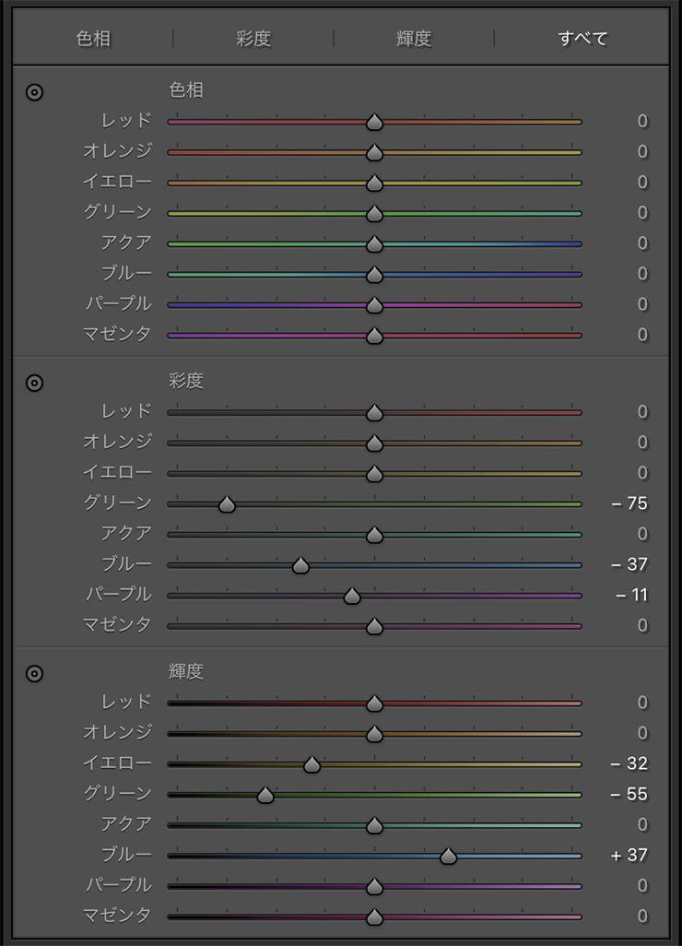Click the saturation グリーン value field showing -75
Image resolution: width=682 pixels, height=946 pixels.
(x=632, y=503)
